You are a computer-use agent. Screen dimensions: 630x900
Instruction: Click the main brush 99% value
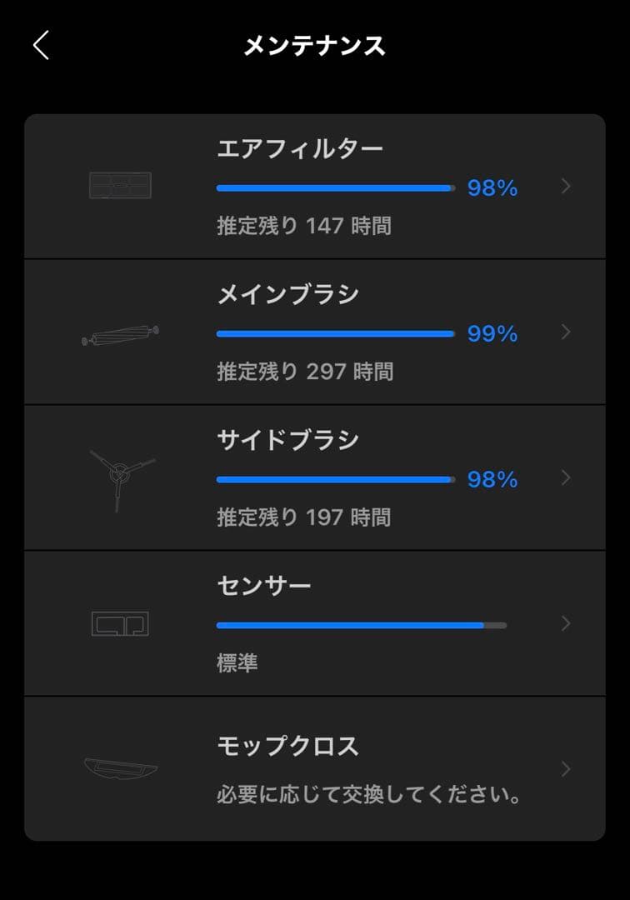tap(492, 334)
